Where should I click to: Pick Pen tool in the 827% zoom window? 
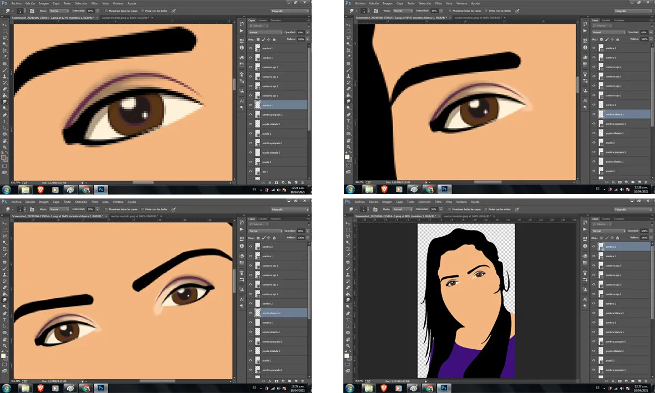pos(4,115)
